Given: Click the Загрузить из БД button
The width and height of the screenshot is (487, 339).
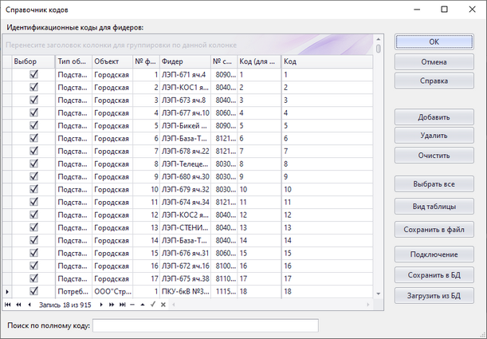Looking at the screenshot, I should pos(434,295).
